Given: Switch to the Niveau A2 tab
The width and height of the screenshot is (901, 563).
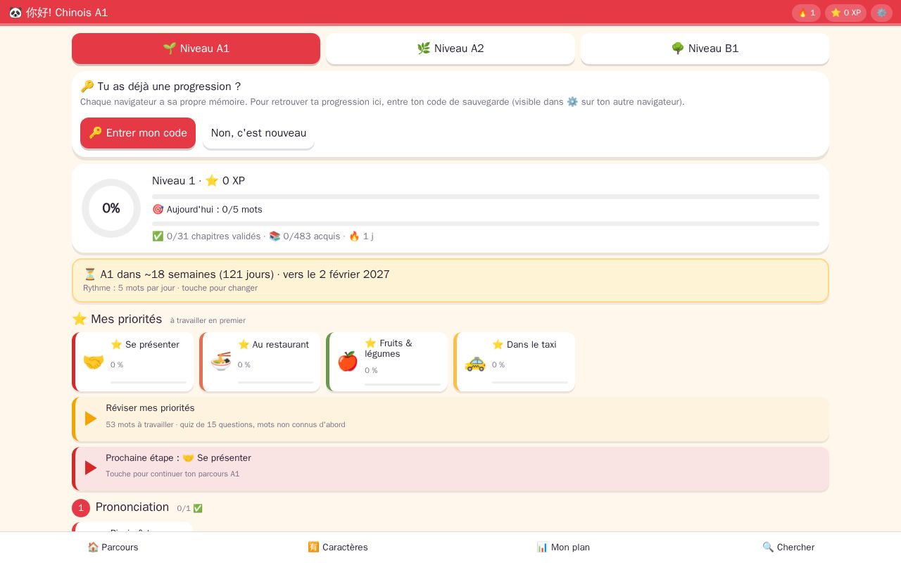Looking at the screenshot, I should point(450,49).
